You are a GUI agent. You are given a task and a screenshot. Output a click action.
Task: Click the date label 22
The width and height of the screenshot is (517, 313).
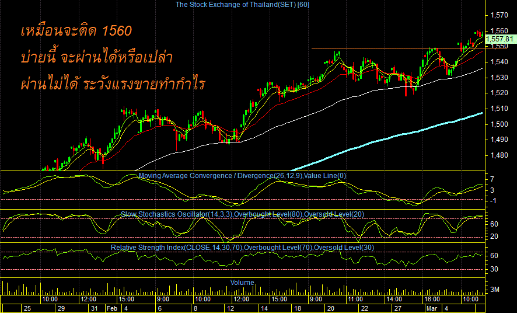point(364,309)
